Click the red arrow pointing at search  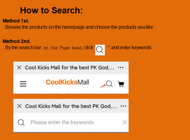click(103, 86)
